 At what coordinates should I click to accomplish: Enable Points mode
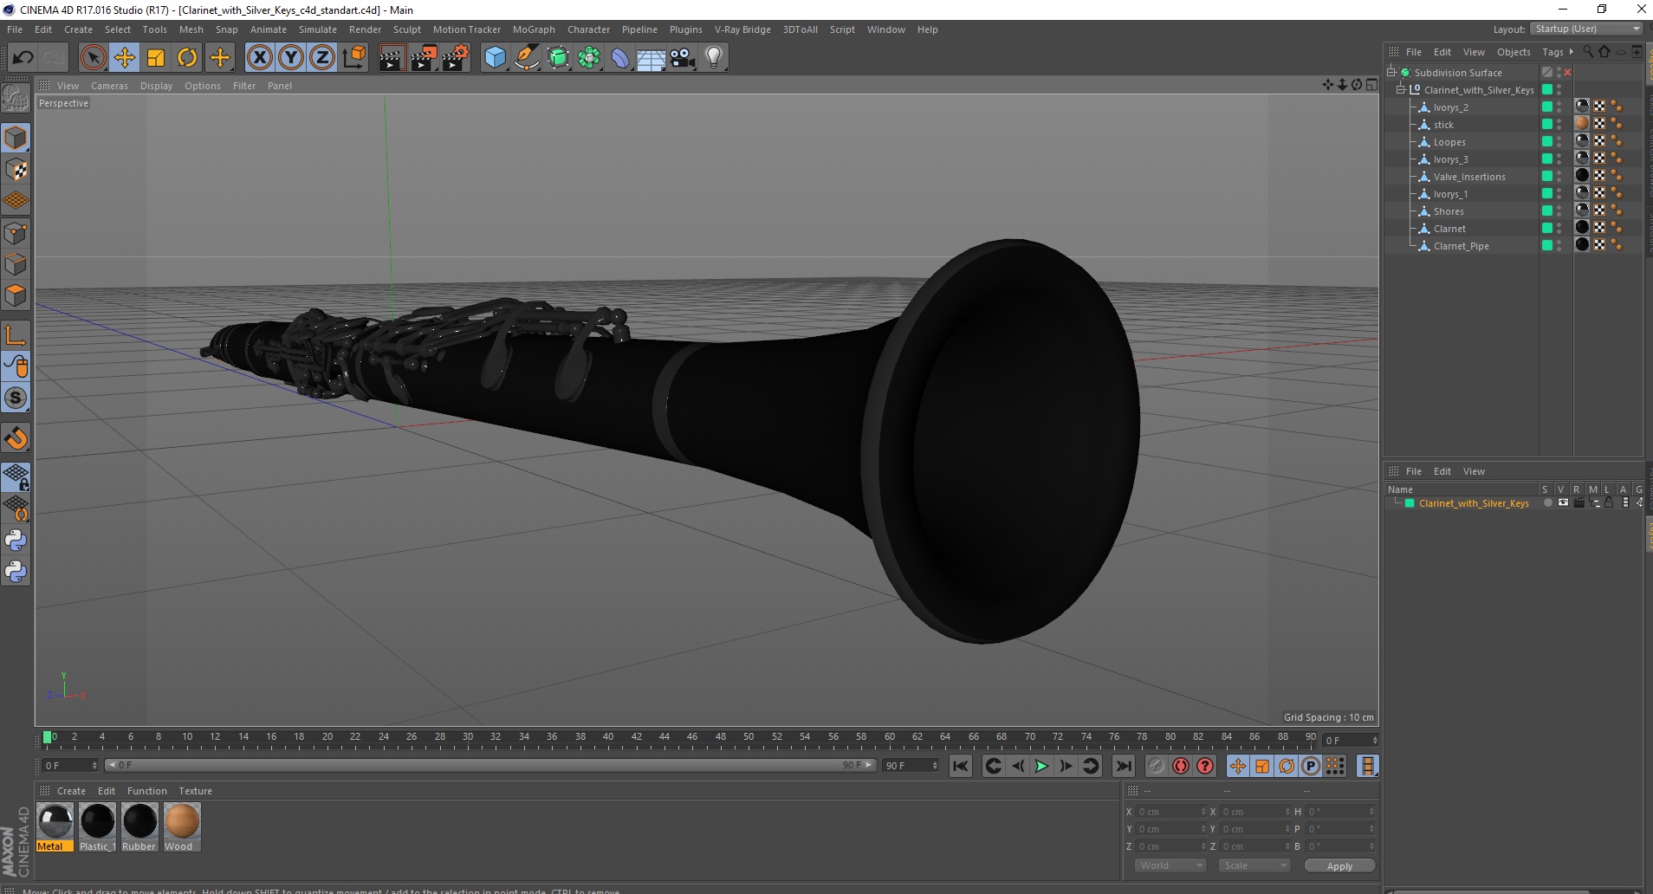click(16, 233)
